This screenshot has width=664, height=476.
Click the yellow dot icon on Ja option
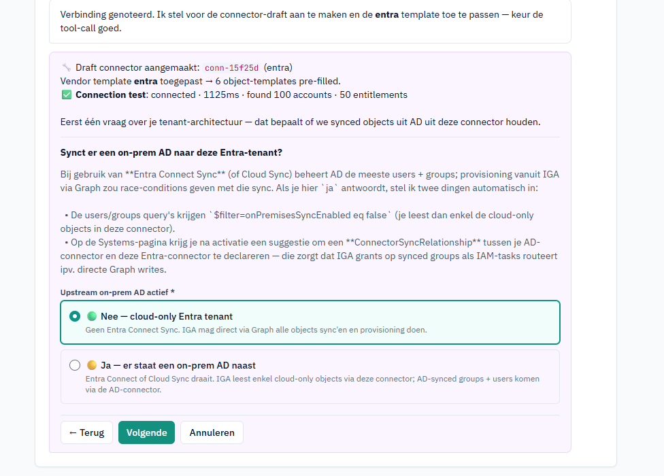(x=91, y=365)
